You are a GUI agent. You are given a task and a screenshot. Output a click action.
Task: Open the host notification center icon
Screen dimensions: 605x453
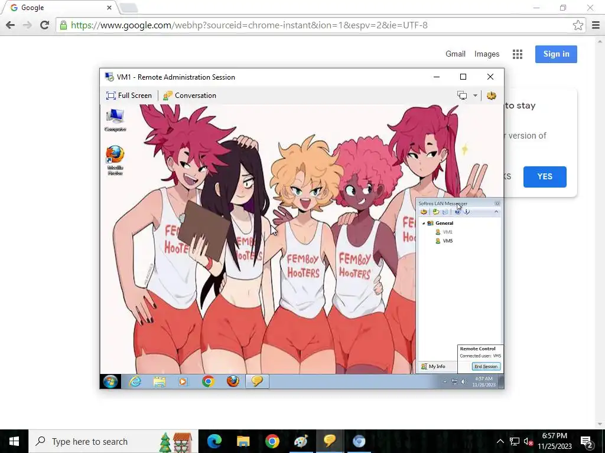(587, 442)
